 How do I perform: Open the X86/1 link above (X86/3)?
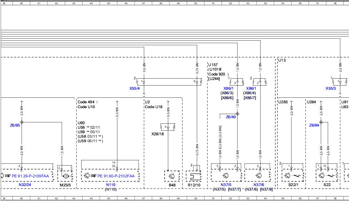coord(228,88)
